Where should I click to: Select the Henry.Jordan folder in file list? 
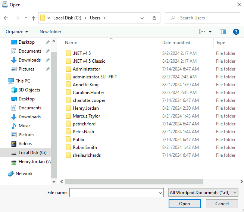pyautogui.click(x=85, y=108)
